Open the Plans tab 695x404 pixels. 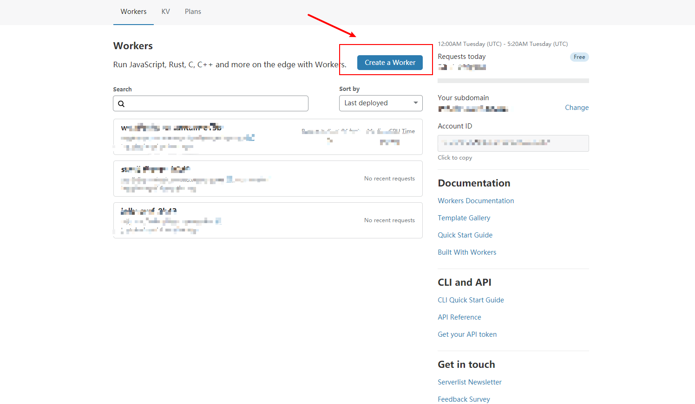pyautogui.click(x=193, y=12)
